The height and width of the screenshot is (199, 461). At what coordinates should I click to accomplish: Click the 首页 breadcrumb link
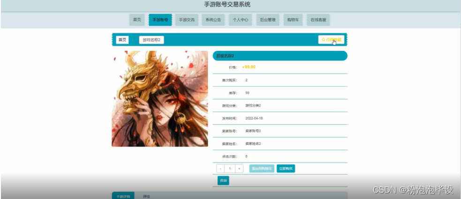tap(122, 40)
